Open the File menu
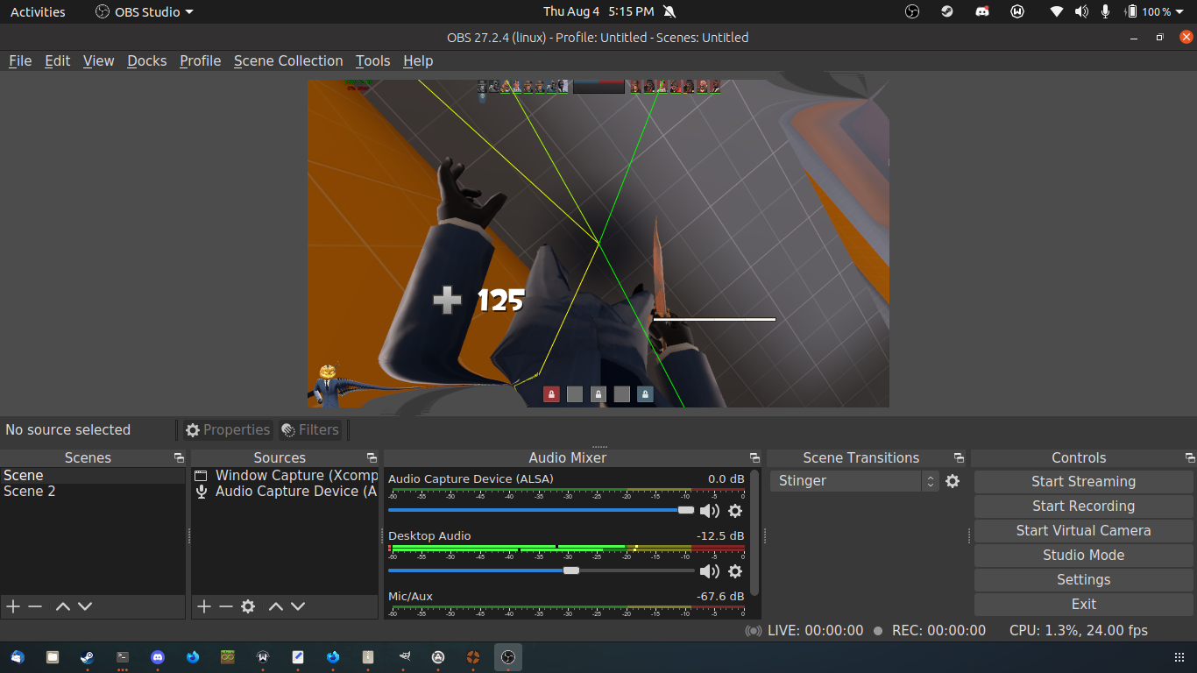1197x673 pixels. [20, 60]
